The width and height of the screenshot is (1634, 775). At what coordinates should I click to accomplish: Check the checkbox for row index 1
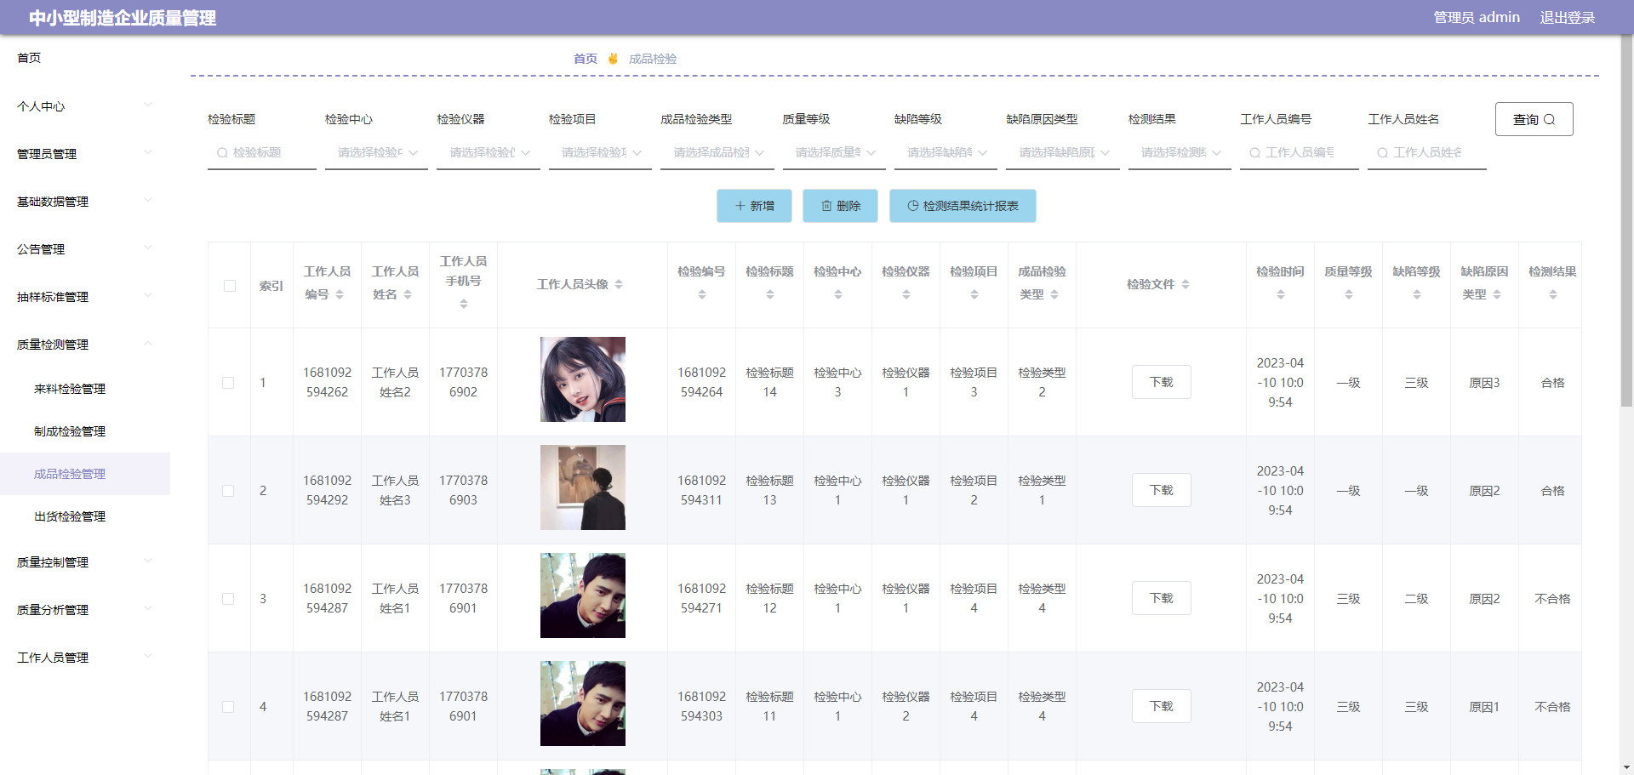228,383
